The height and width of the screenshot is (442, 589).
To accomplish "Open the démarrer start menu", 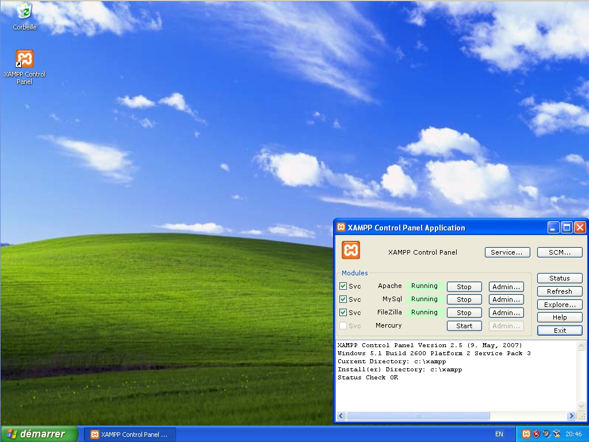I will click(x=39, y=434).
